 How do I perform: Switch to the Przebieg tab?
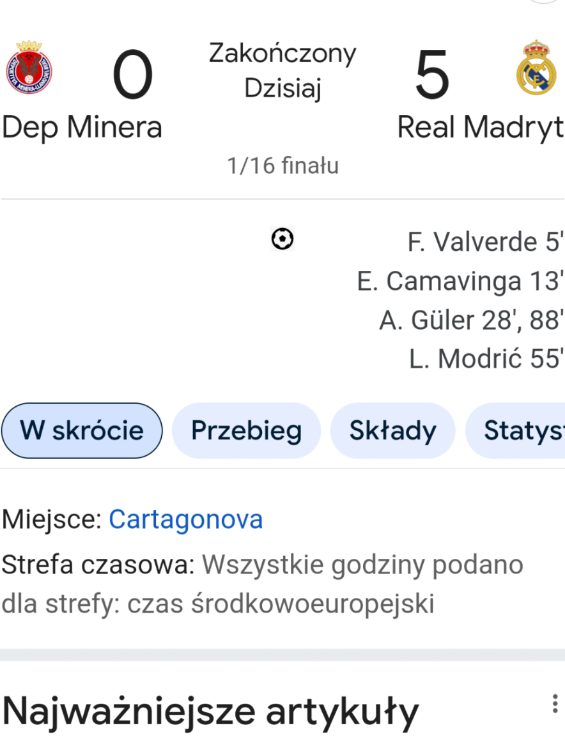[x=247, y=430]
